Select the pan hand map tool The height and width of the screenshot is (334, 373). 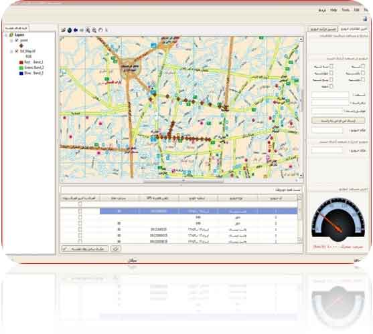(100, 30)
